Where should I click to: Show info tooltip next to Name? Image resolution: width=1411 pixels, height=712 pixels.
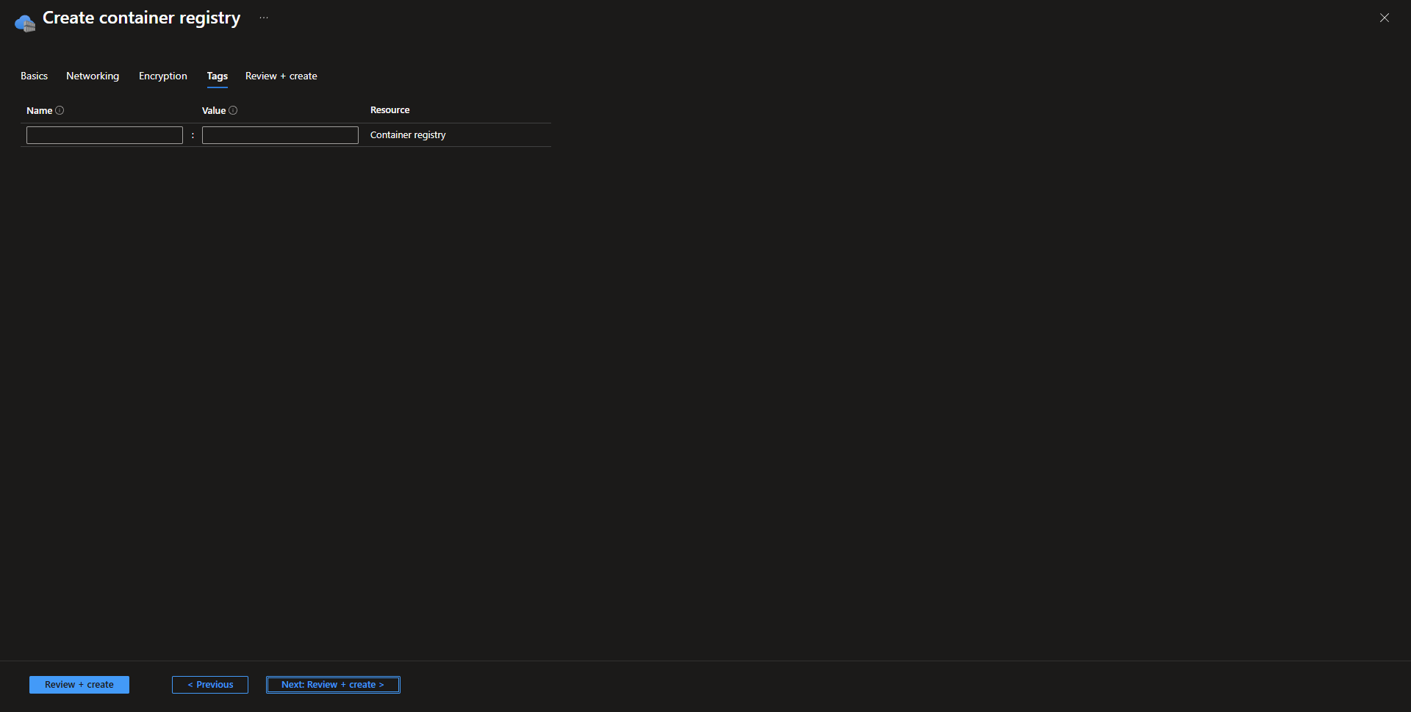[60, 110]
